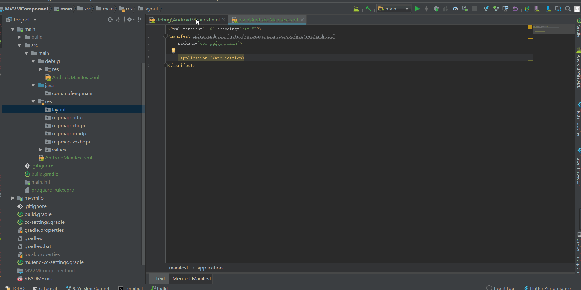This screenshot has width=581, height=290.
Task: Select the mipmap-xxhdpi folder
Action: [x=70, y=134]
